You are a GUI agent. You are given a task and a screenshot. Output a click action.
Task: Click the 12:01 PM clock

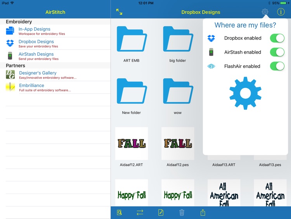[x=146, y=3]
